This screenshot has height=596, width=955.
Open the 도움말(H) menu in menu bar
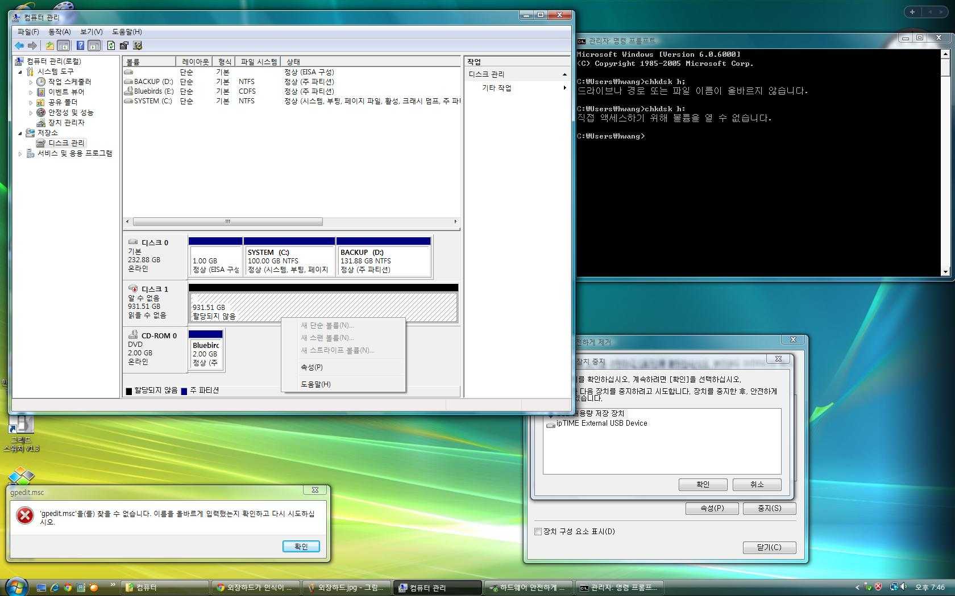127,32
